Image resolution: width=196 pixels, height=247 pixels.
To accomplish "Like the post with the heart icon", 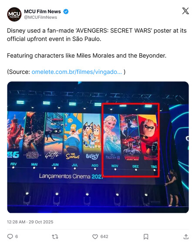I will pyautogui.click(x=95, y=237).
